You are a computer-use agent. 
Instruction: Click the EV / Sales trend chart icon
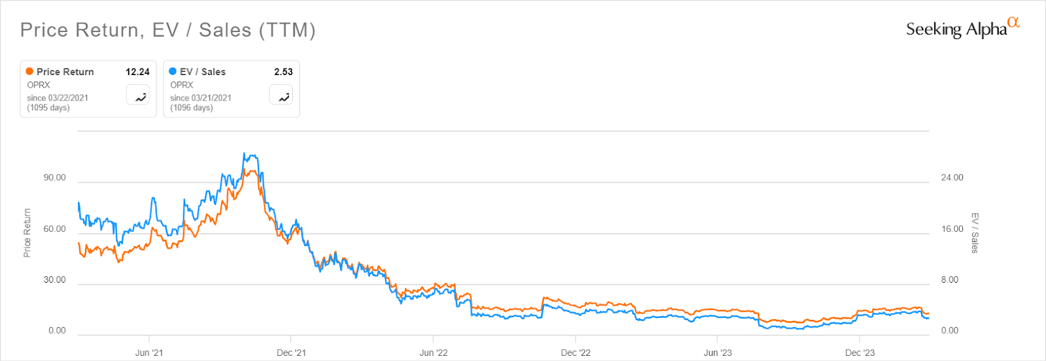pos(281,95)
